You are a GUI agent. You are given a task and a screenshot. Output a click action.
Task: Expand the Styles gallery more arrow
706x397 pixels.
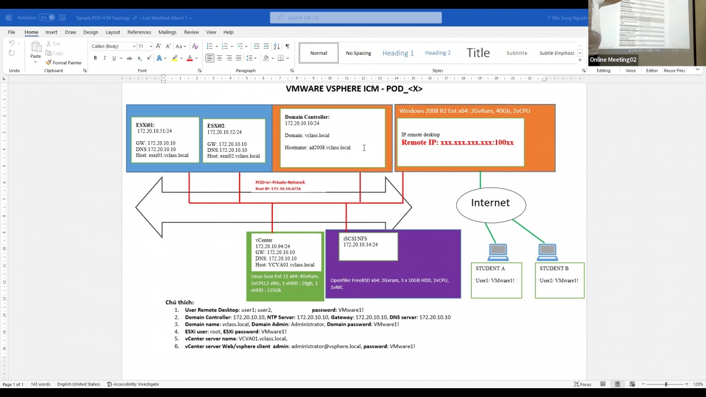click(580, 61)
